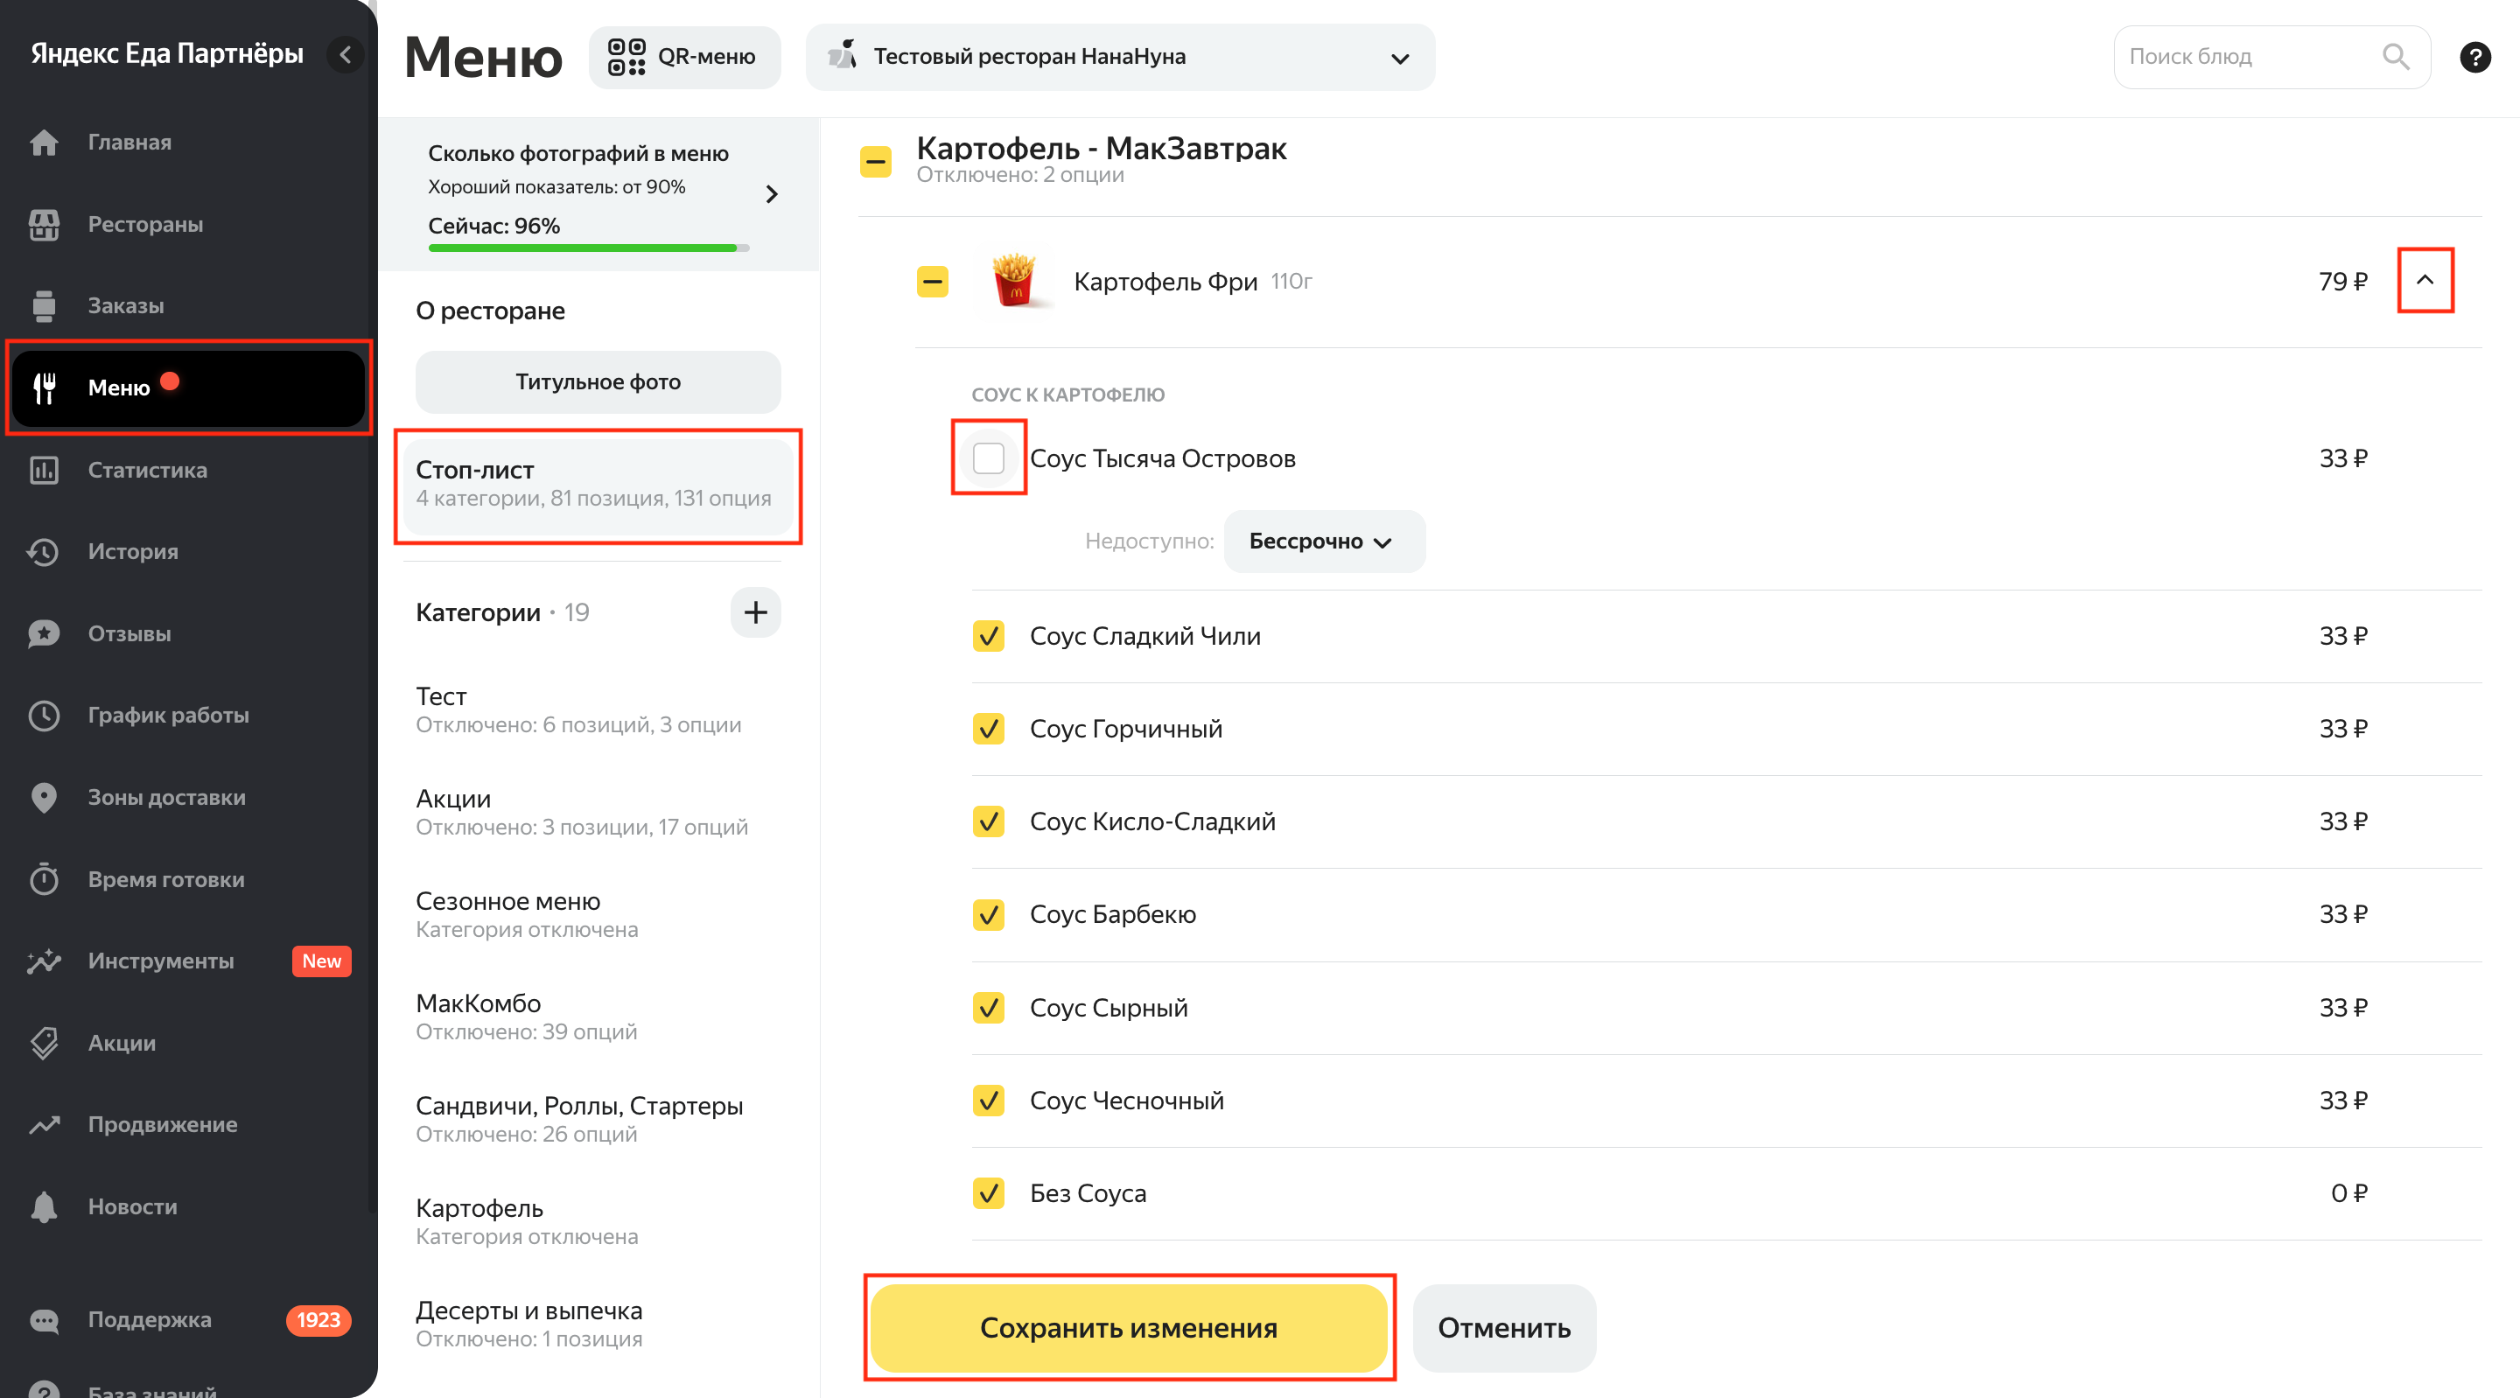Viewport: 2520px width, 1398px height.
Task: Click Сохранить изменения button
Action: [1129, 1327]
